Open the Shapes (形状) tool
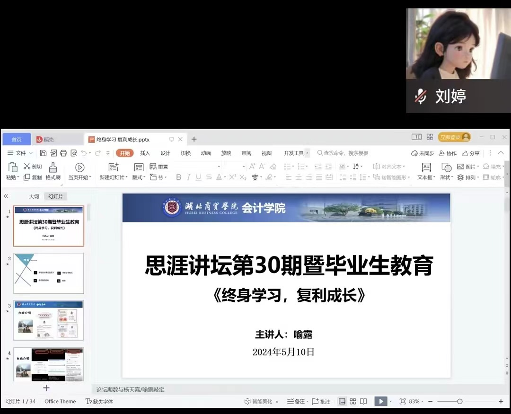The image size is (511, 414). [446, 171]
